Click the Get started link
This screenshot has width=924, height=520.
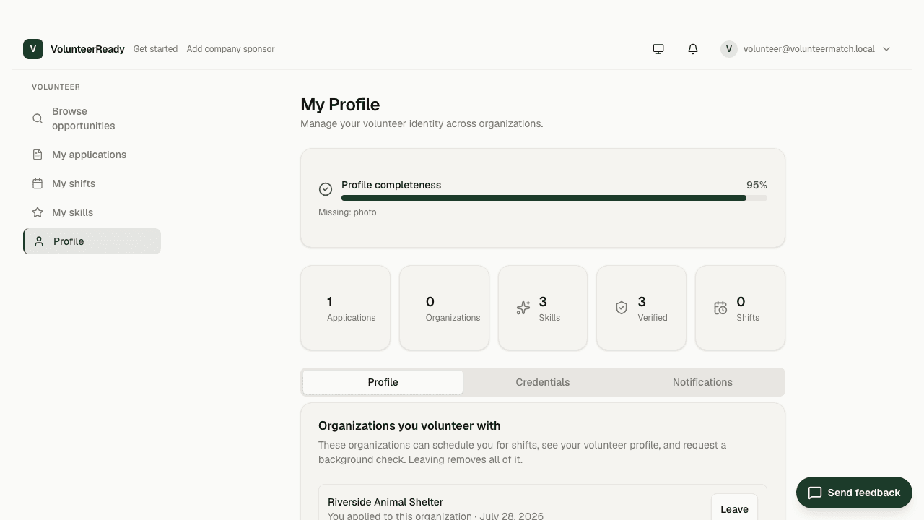(155, 49)
